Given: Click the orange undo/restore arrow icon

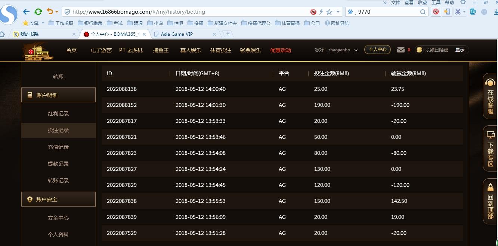Looking at the screenshot, I should [50, 12].
